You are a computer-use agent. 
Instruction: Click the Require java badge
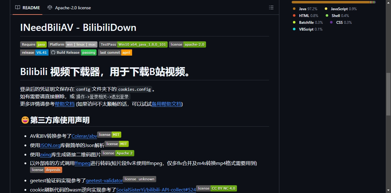click(33, 44)
